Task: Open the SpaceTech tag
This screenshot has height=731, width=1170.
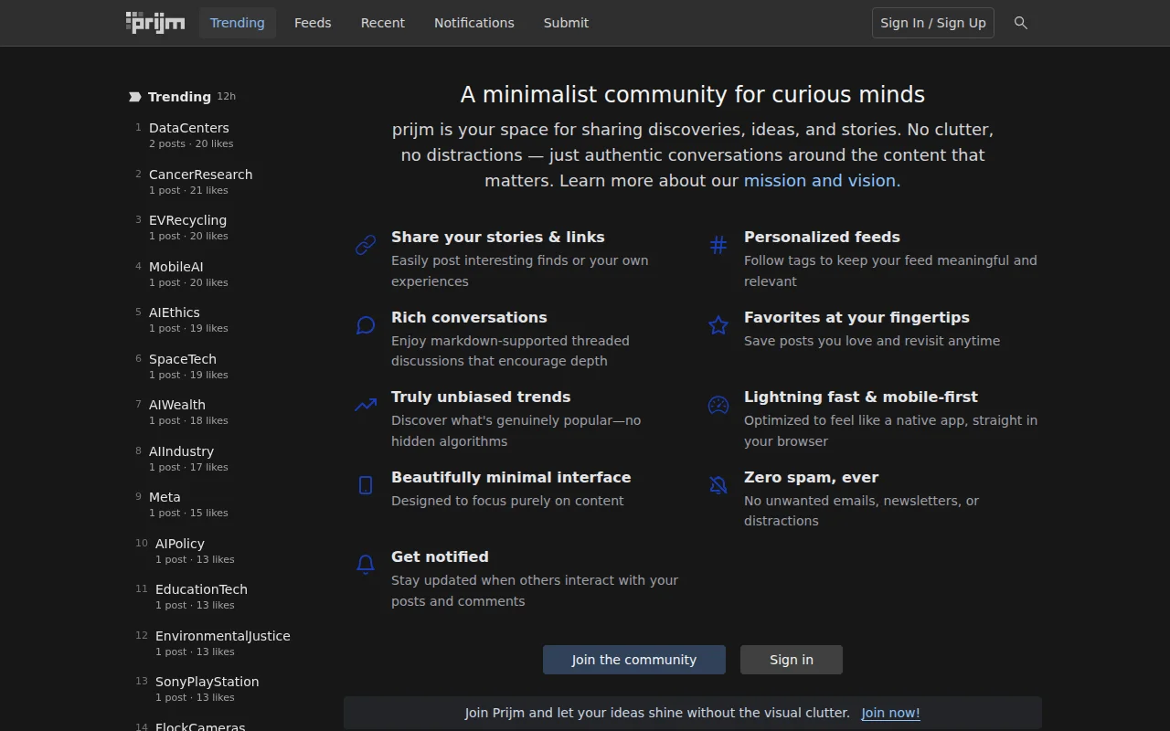Action: 183,359
